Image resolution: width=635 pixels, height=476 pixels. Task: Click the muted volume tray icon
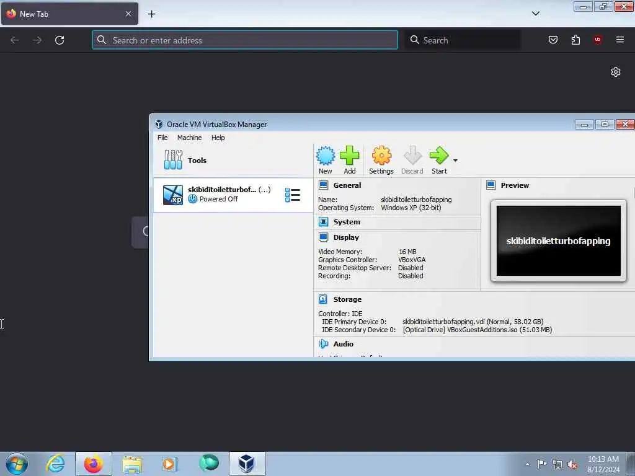point(572,465)
